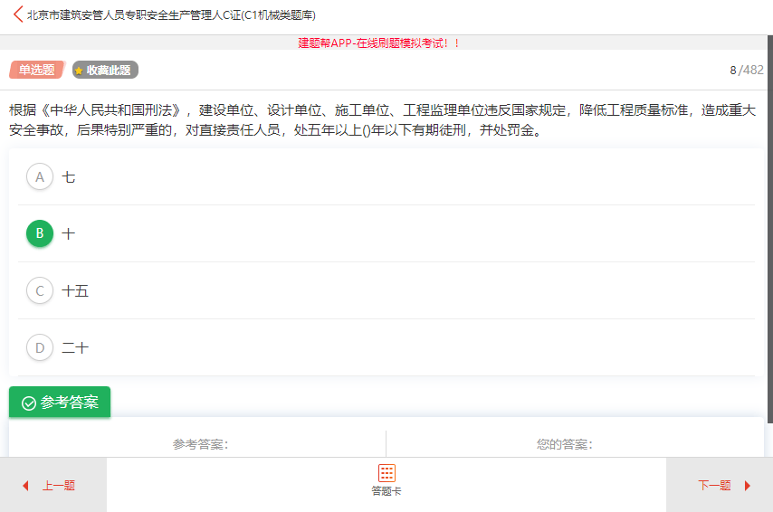The width and height of the screenshot is (773, 512).
Task: Click the left arrow beside 上一题
Action: (x=25, y=486)
